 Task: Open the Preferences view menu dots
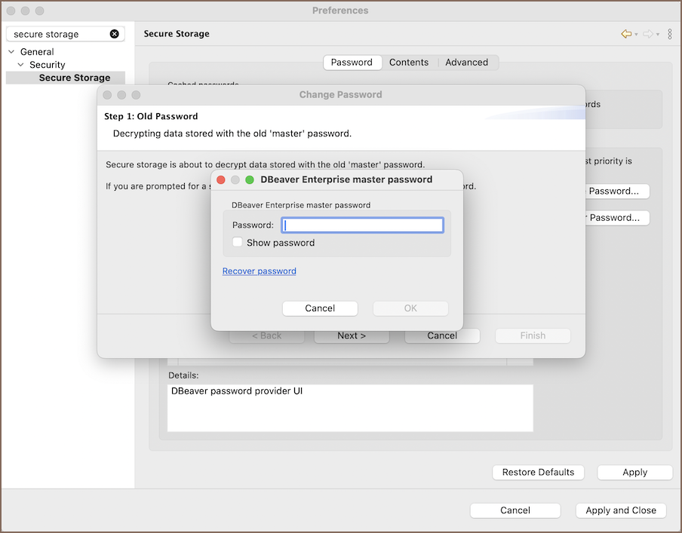(x=670, y=34)
